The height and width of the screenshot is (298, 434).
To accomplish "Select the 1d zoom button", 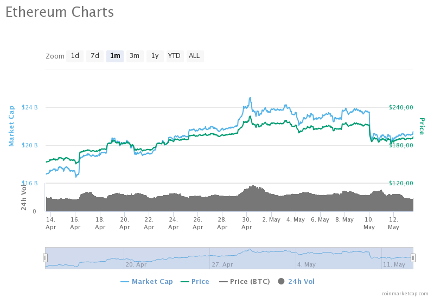I will [75, 56].
